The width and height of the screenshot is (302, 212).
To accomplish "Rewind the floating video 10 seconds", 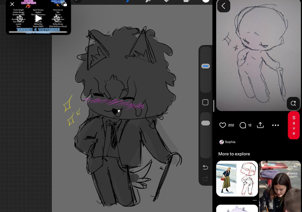I will (20, 18).
